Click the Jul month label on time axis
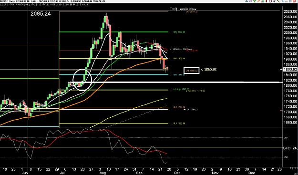 point(62,173)
